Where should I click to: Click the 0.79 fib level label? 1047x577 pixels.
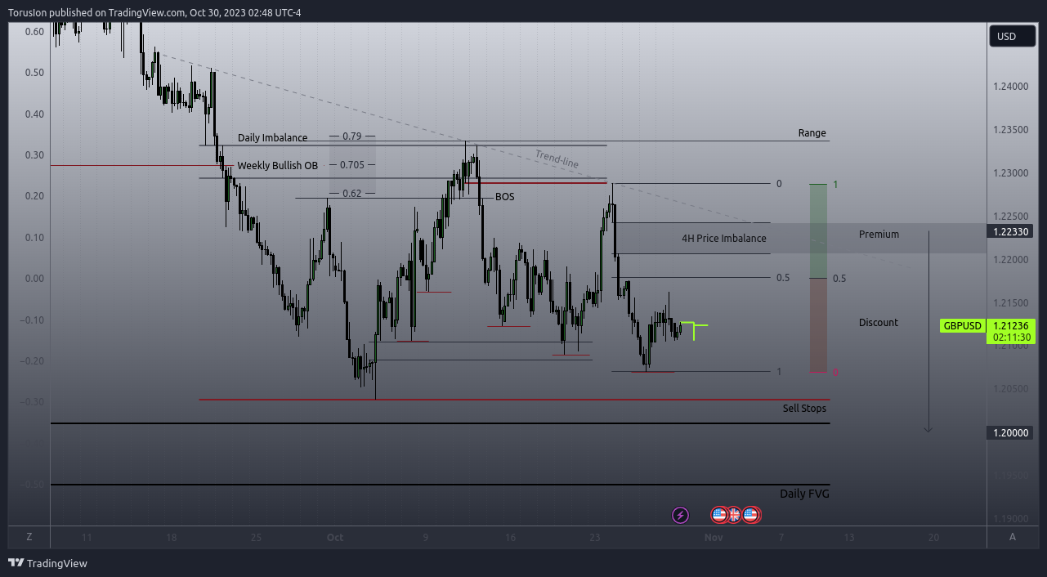coord(352,136)
